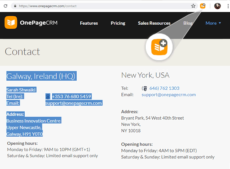The image size is (230, 169).
Task: Click the Contact page title
Action: coord(22,52)
